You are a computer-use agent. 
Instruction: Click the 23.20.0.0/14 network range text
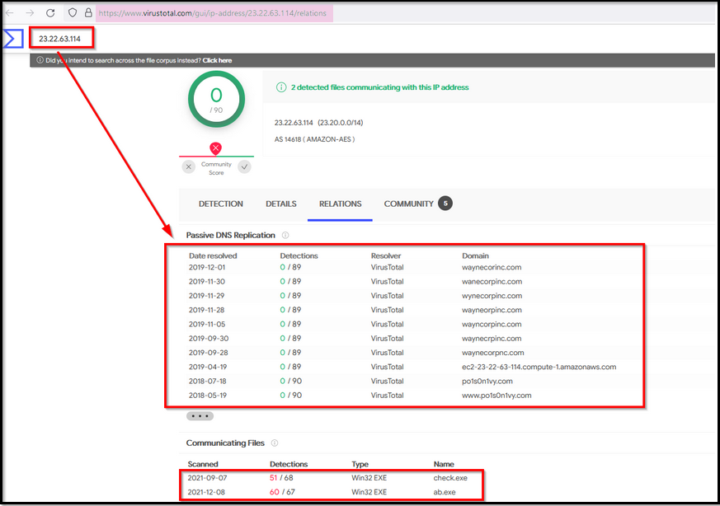coord(341,123)
